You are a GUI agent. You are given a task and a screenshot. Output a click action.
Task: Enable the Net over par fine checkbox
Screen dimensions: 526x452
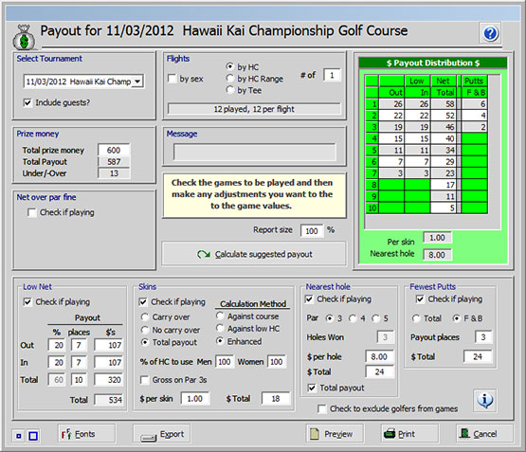pyautogui.click(x=32, y=212)
